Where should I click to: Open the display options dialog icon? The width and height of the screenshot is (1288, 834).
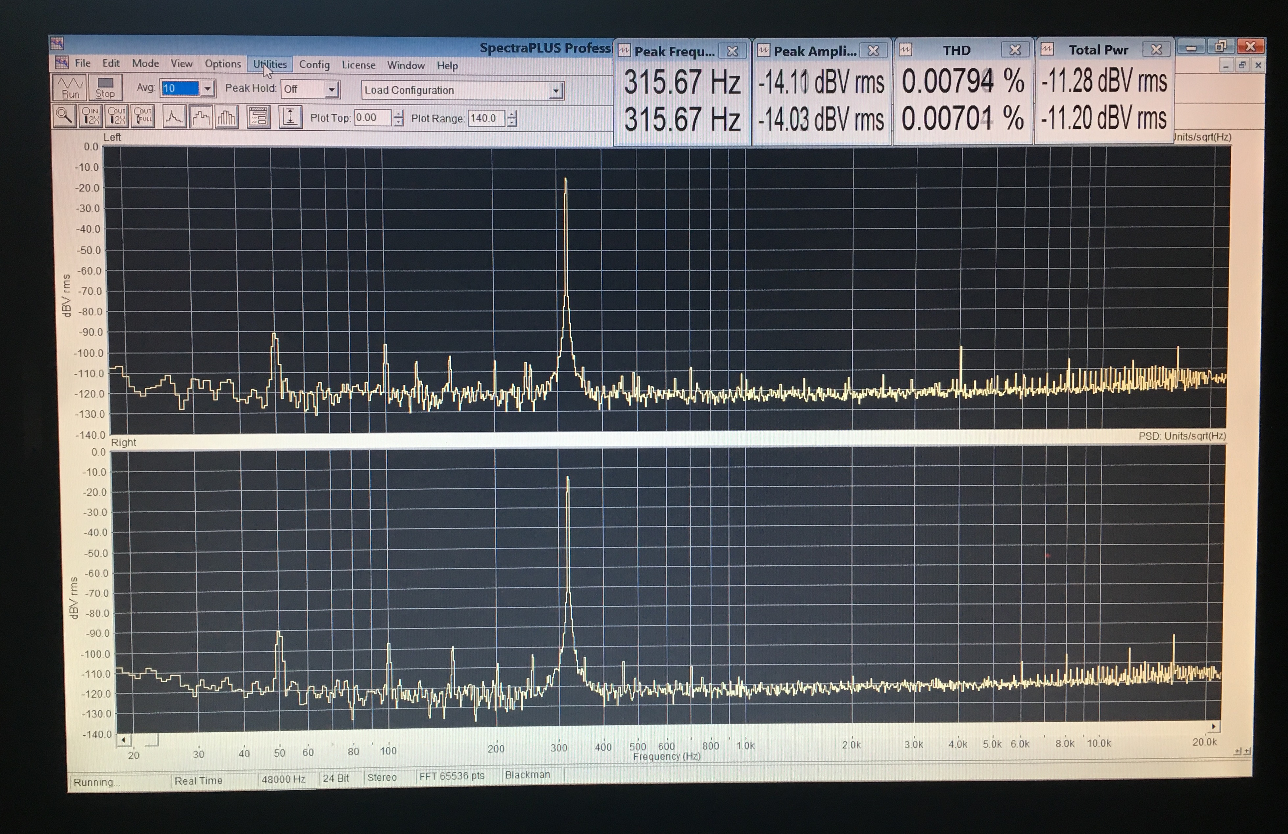click(x=259, y=117)
